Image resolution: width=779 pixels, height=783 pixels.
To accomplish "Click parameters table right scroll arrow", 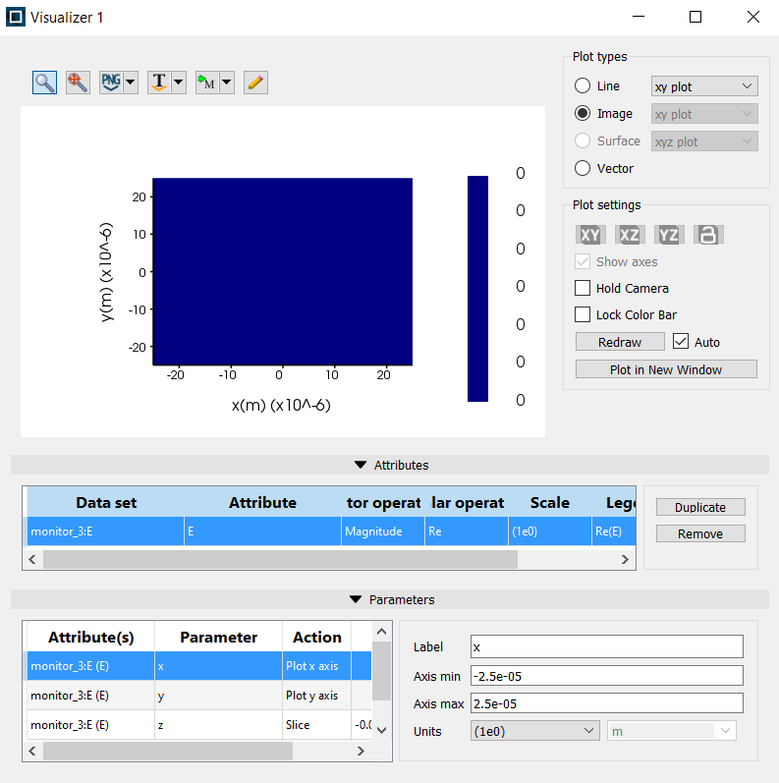I will tap(361, 751).
